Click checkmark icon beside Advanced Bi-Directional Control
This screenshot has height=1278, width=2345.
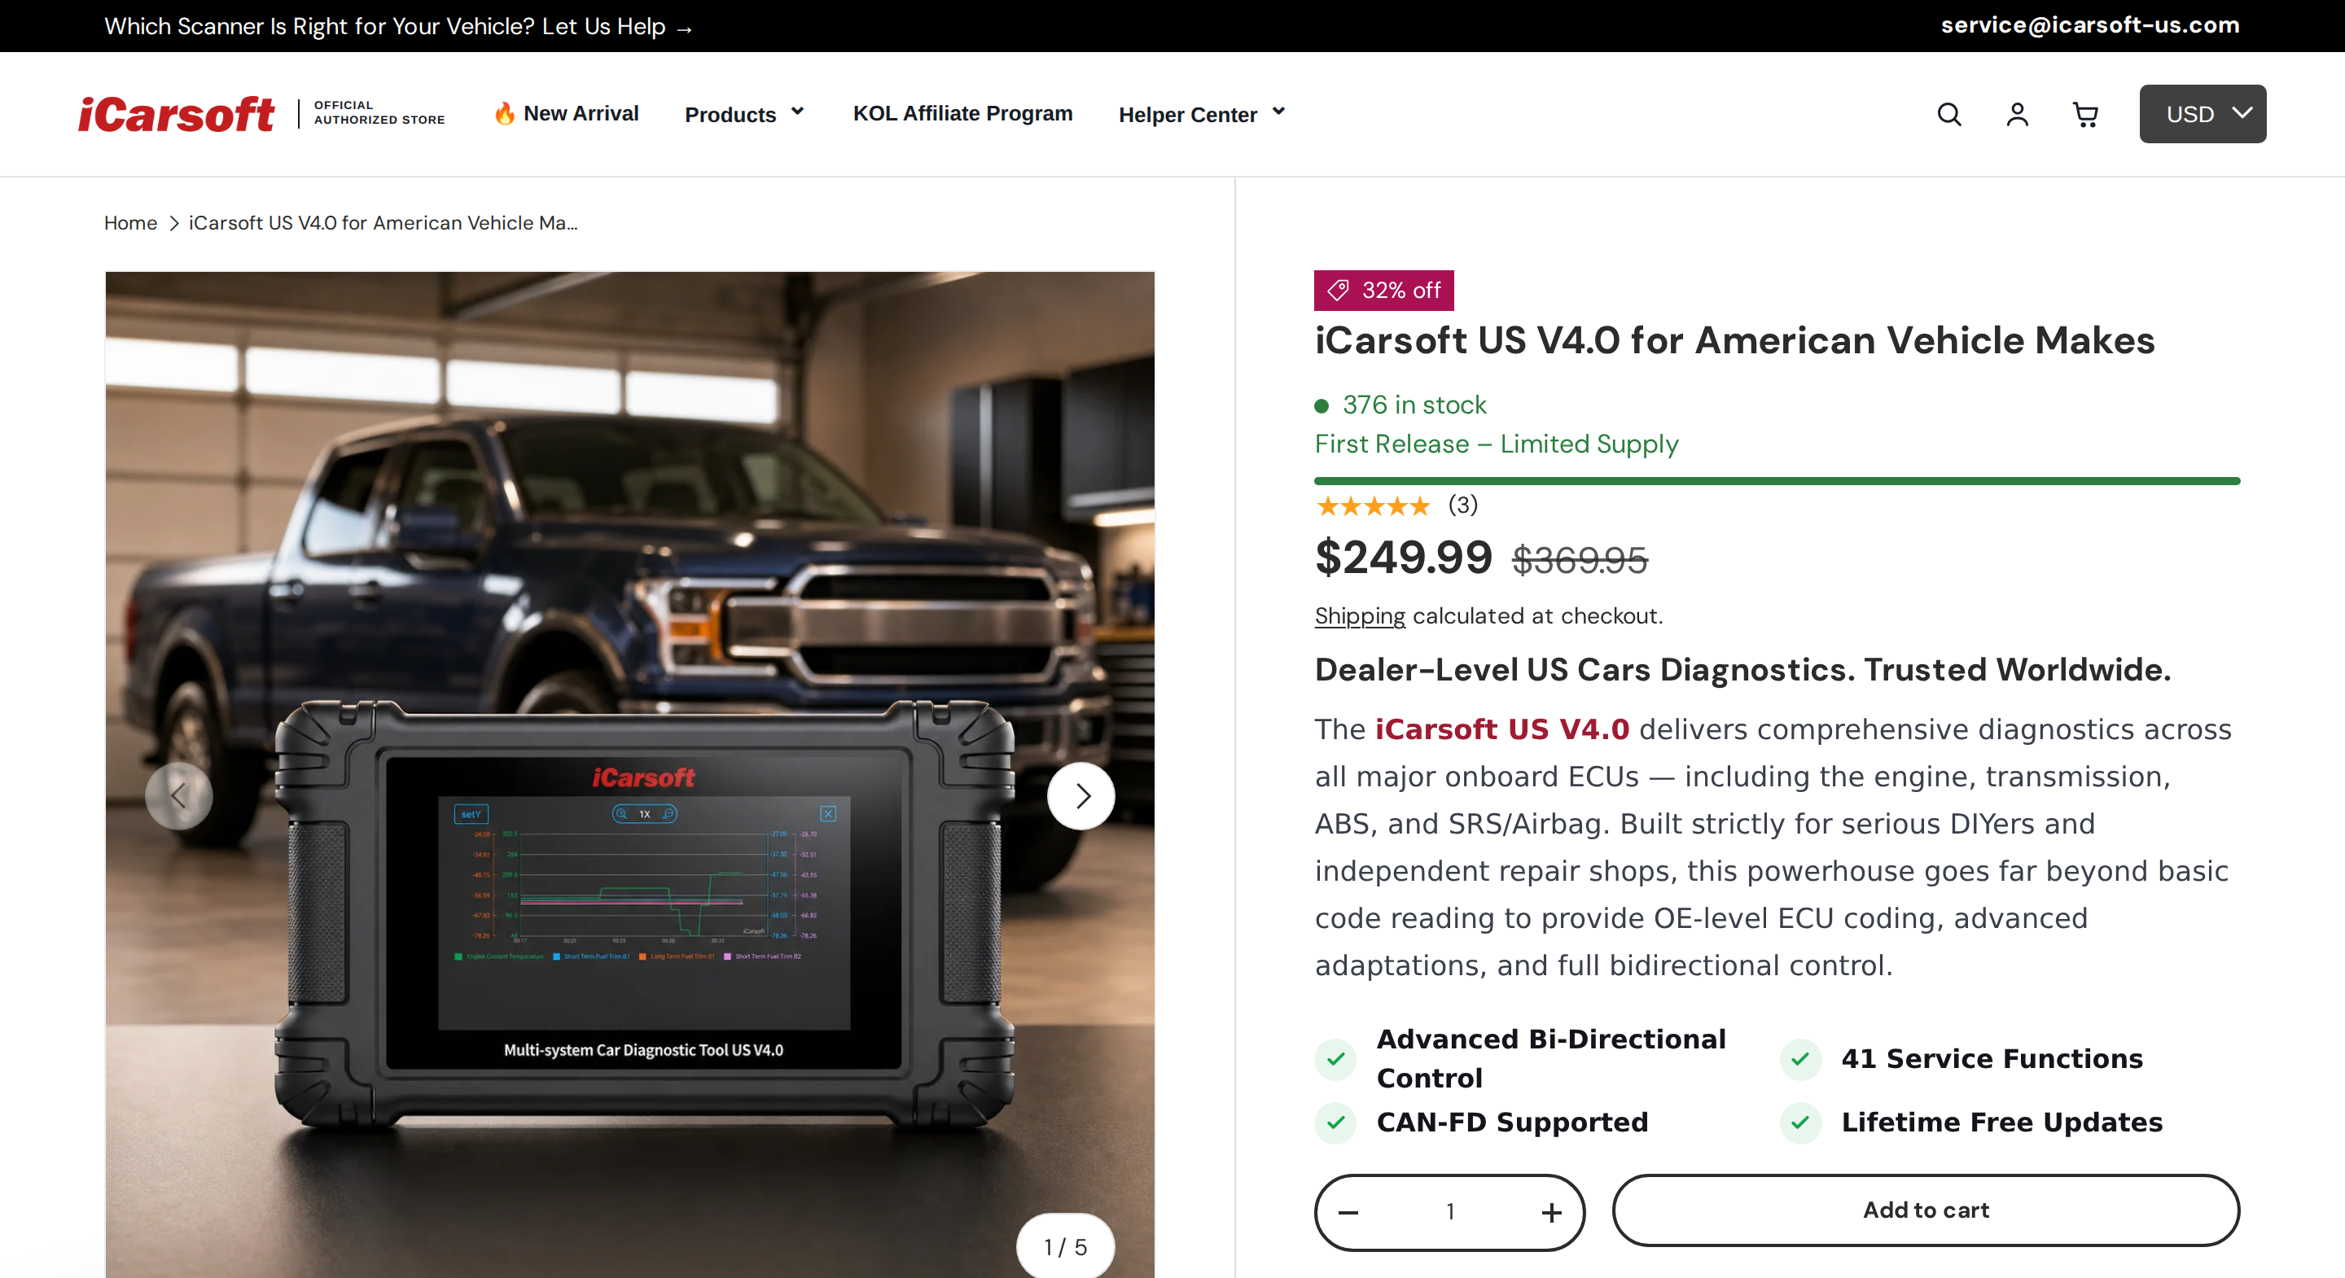1335,1060
